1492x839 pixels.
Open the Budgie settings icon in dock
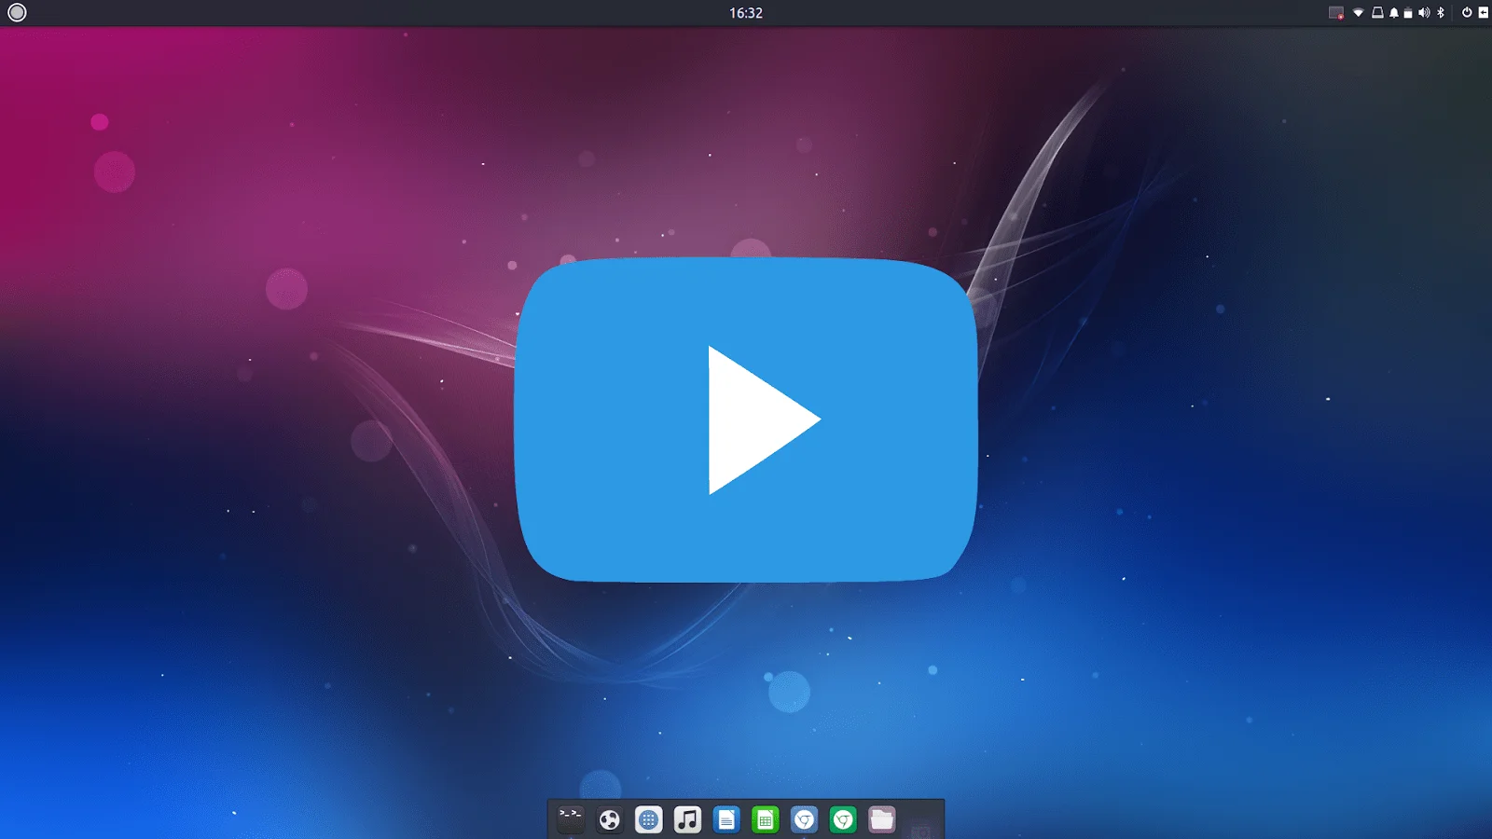point(609,819)
